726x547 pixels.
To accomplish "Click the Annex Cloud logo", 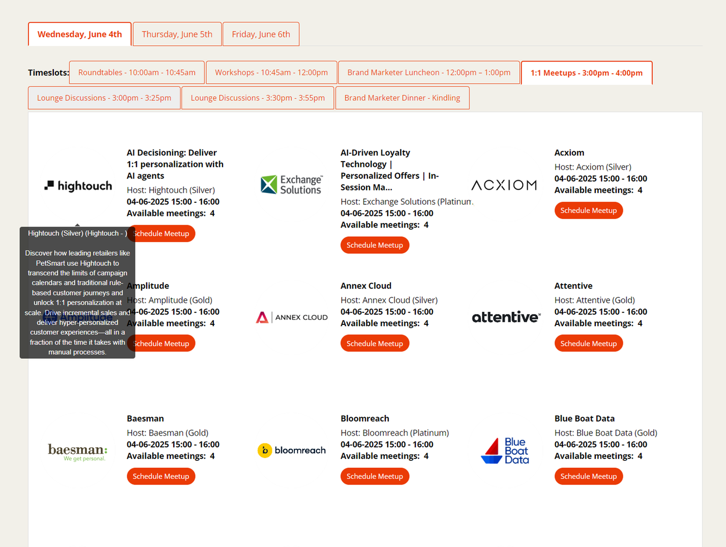I will [291, 318].
